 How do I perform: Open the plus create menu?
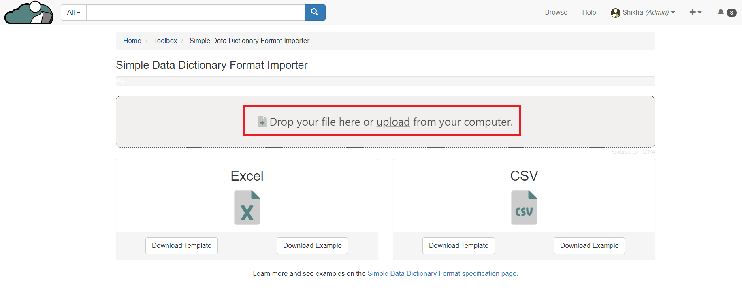(695, 12)
